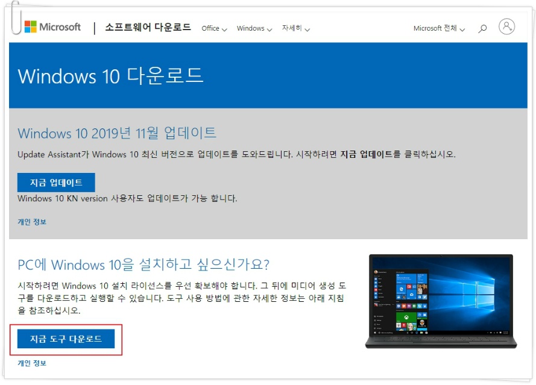Expand the Windows dropdown menu

coord(254,28)
